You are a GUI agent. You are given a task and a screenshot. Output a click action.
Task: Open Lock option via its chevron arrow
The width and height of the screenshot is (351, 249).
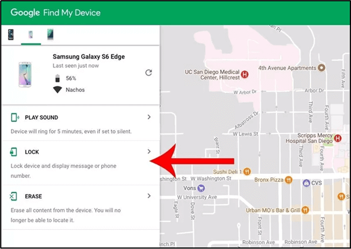(x=149, y=152)
